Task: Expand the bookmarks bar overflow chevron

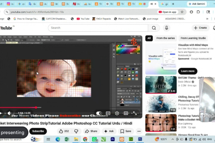Action: point(207,19)
